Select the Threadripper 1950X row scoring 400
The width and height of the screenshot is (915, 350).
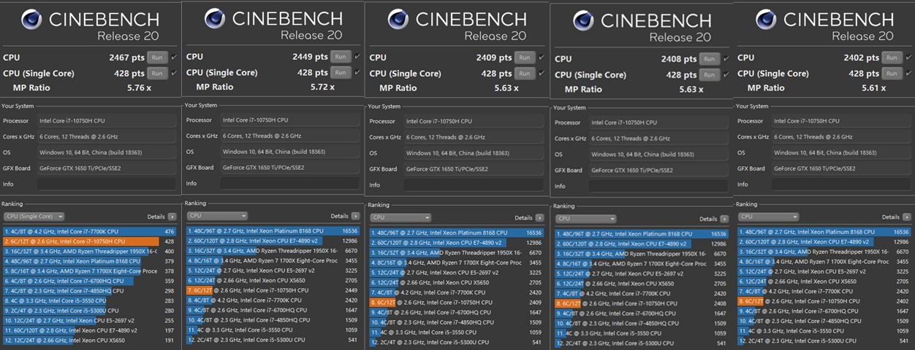tap(89, 251)
